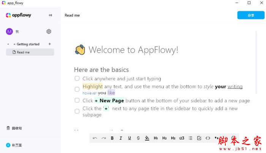The image size is (266, 153).
Task: Insert bulleted list icon
Action: (190, 138)
